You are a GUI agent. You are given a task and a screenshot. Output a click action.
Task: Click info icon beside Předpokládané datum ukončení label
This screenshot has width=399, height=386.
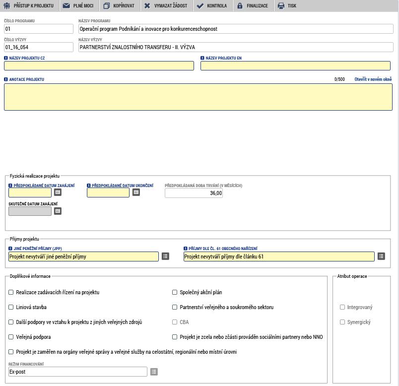pyautogui.click(x=88, y=186)
